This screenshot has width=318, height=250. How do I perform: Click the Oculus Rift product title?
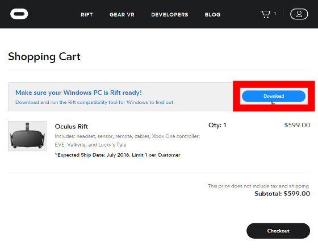click(x=72, y=127)
